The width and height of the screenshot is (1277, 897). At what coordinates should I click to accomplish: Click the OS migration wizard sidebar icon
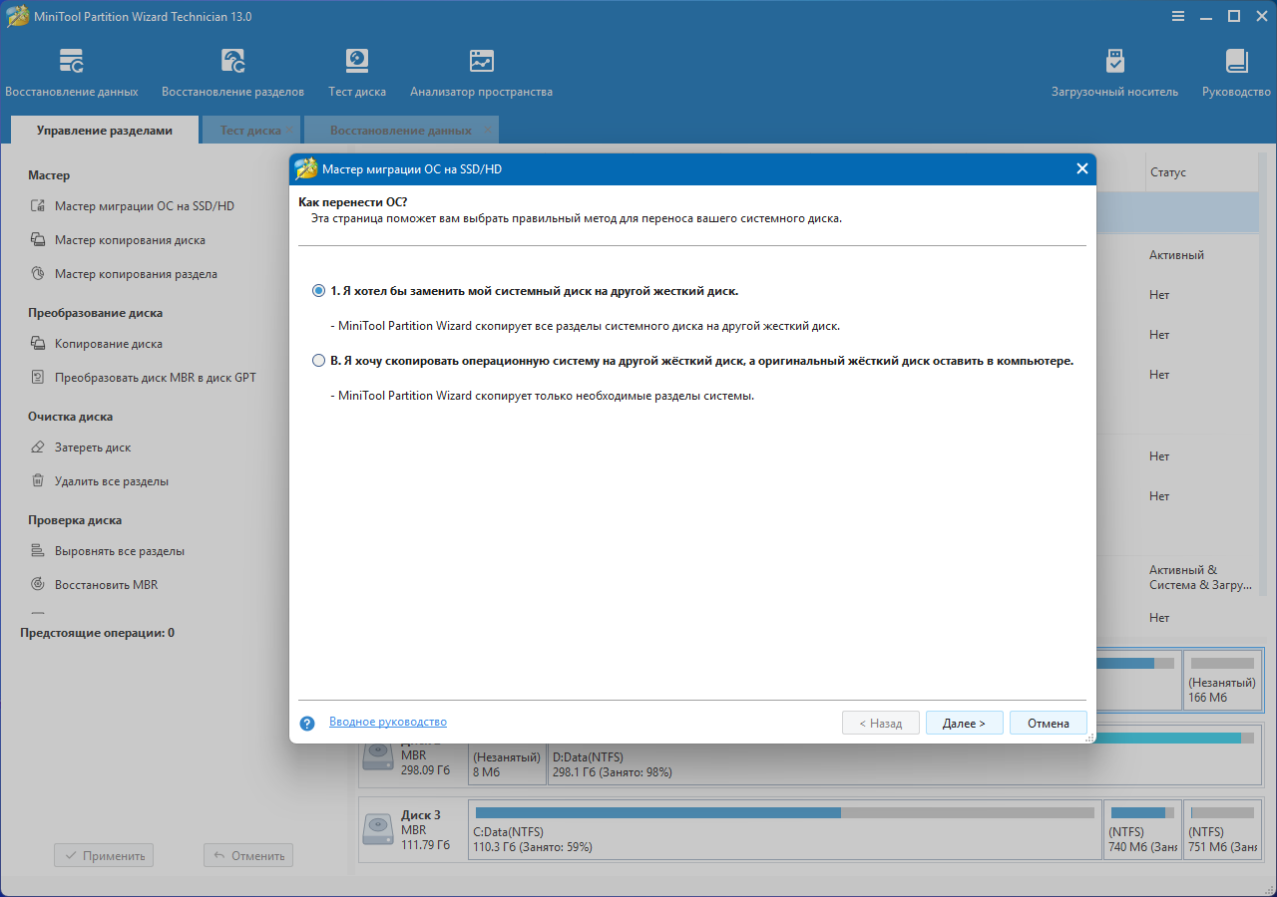[x=38, y=206]
